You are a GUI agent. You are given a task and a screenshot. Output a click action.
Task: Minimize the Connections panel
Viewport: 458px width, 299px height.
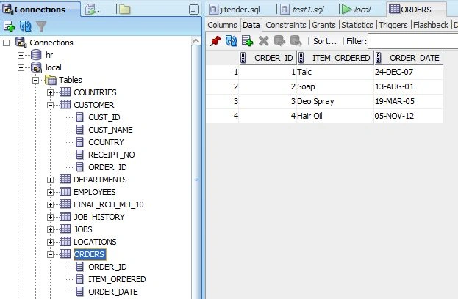point(193,10)
